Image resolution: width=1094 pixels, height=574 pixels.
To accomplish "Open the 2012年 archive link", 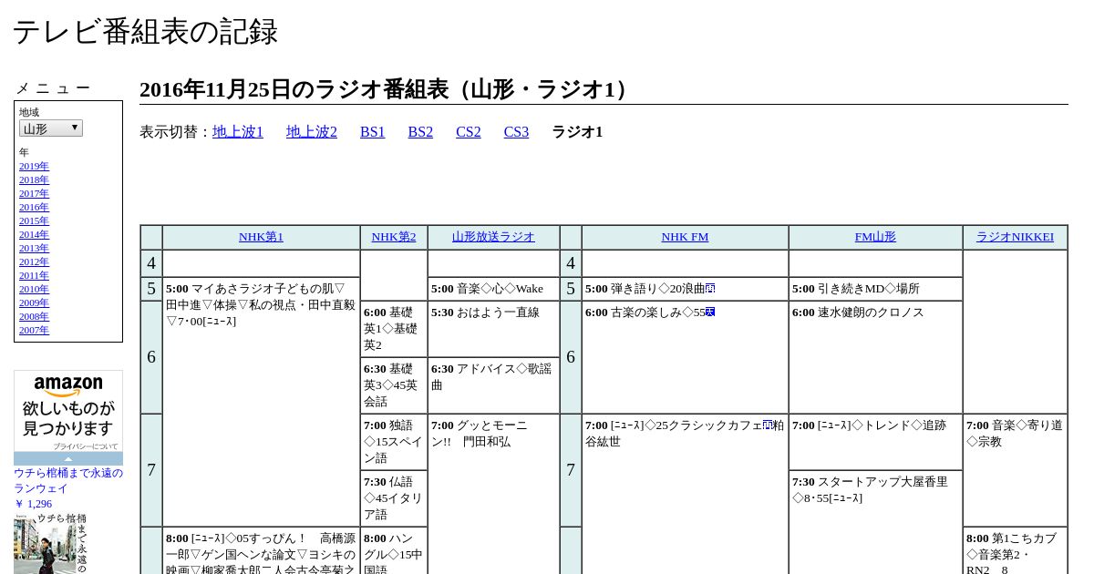I will pos(34,262).
